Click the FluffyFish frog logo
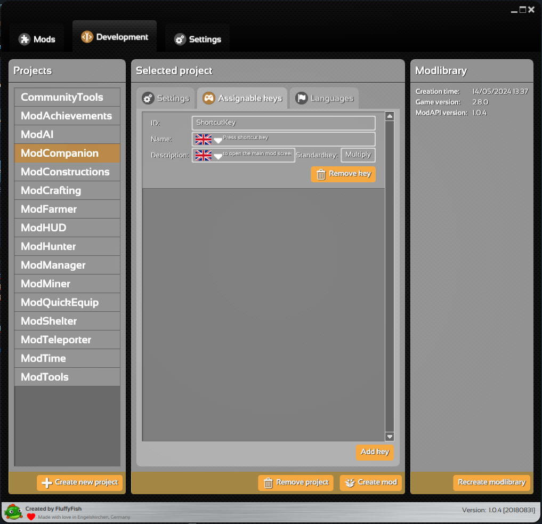The height and width of the screenshot is (524, 542). coord(13,512)
